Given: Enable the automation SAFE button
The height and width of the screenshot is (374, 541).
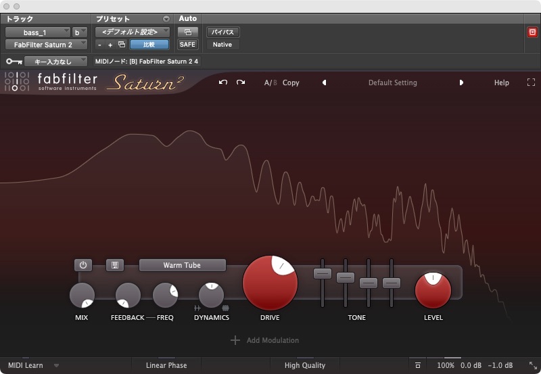Looking at the screenshot, I should 187,45.
